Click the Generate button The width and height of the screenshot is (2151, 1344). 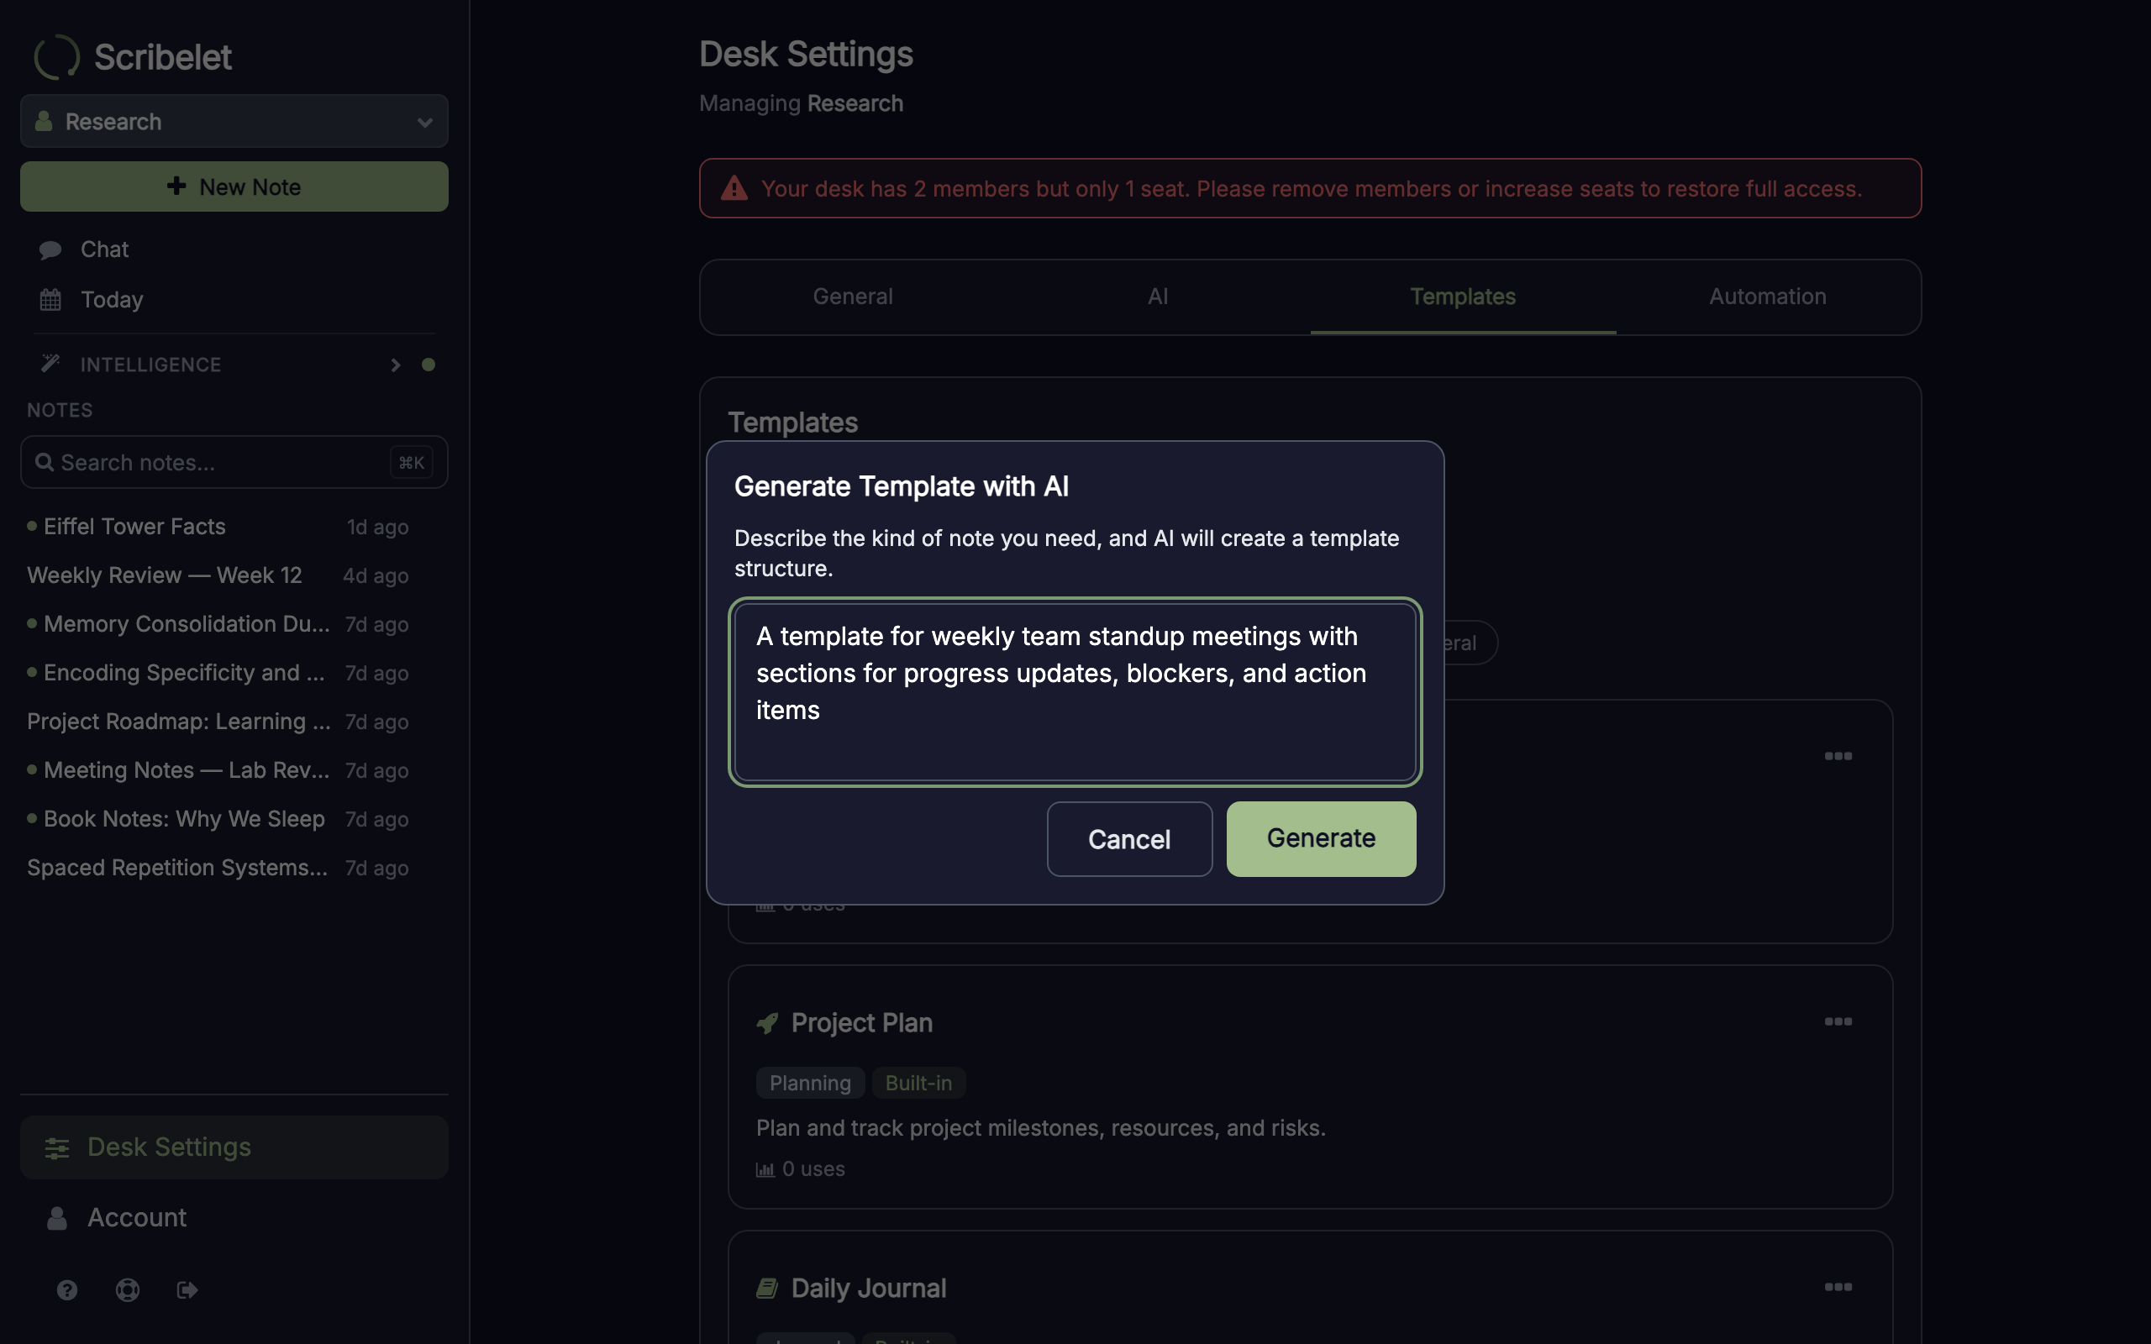pyautogui.click(x=1321, y=838)
